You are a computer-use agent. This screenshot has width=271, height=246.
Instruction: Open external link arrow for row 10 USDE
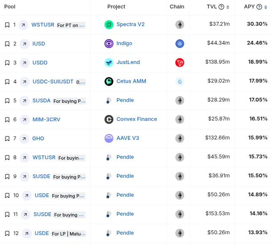pos(27,195)
